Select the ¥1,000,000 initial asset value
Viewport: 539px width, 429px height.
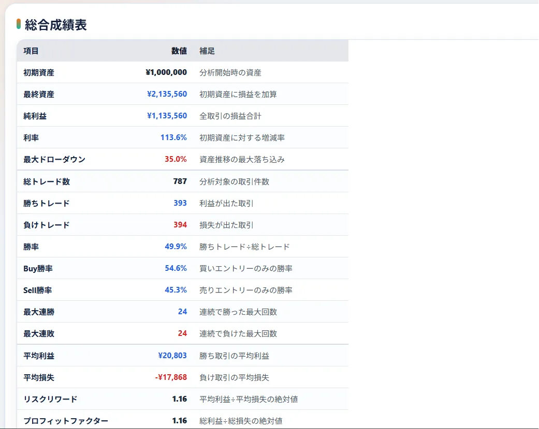point(166,72)
